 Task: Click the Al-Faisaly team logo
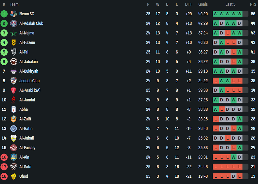click(x=14, y=148)
